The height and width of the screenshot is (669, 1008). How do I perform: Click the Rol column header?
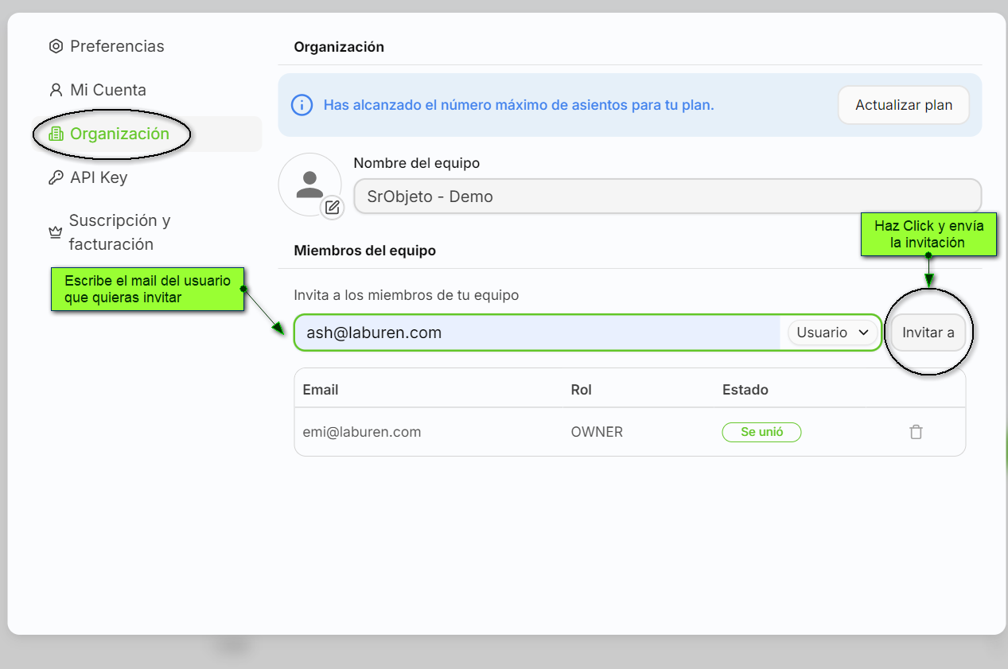(582, 390)
